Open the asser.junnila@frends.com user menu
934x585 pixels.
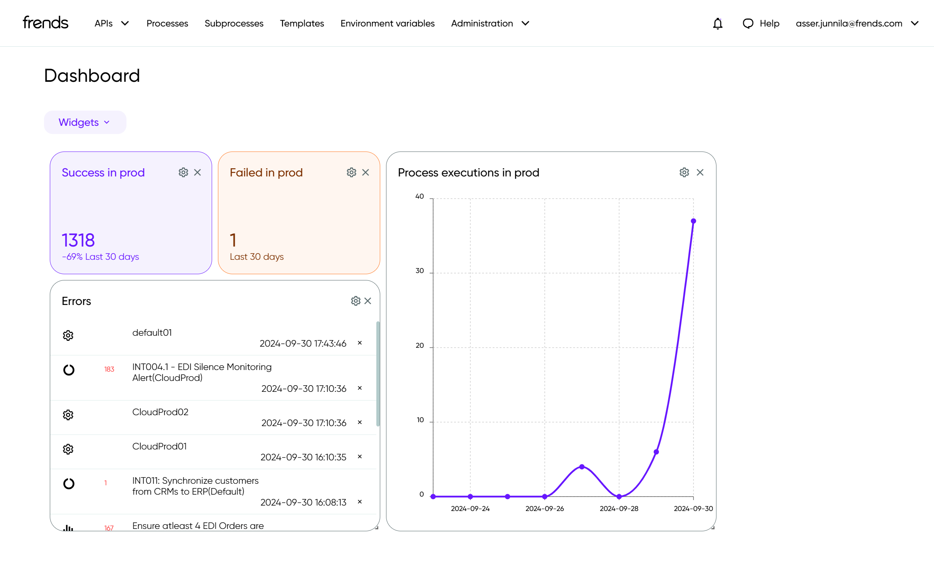(857, 24)
